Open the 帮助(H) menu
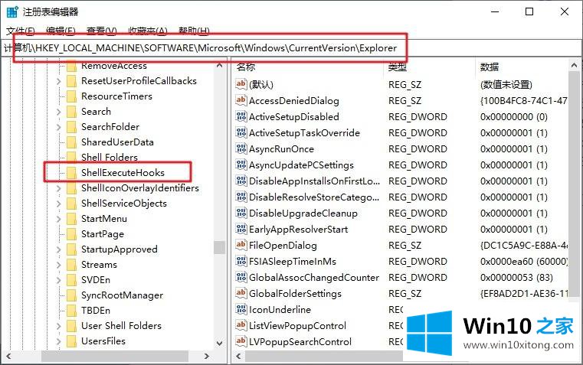This screenshot has width=583, height=365. [194, 31]
